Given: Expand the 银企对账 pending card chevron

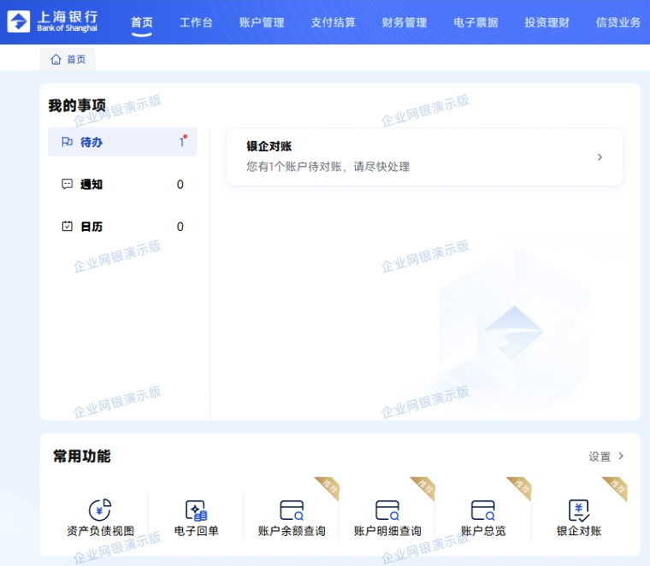Looking at the screenshot, I should [x=600, y=157].
